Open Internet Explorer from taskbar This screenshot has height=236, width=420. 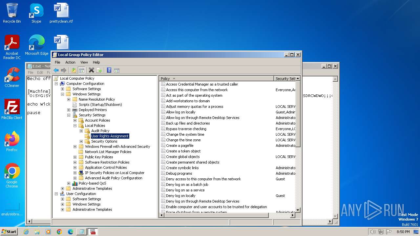pyautogui.click(x=26, y=232)
